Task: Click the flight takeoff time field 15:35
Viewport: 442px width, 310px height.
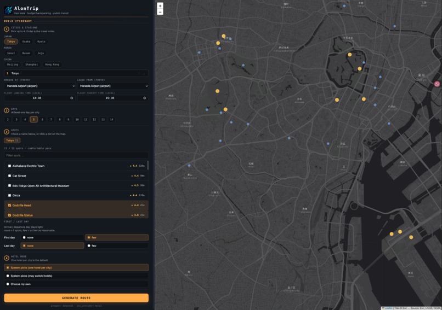Action: click(113, 98)
